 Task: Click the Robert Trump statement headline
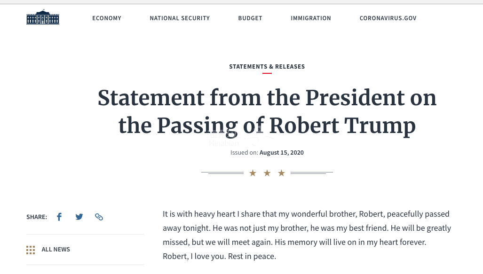click(x=267, y=111)
